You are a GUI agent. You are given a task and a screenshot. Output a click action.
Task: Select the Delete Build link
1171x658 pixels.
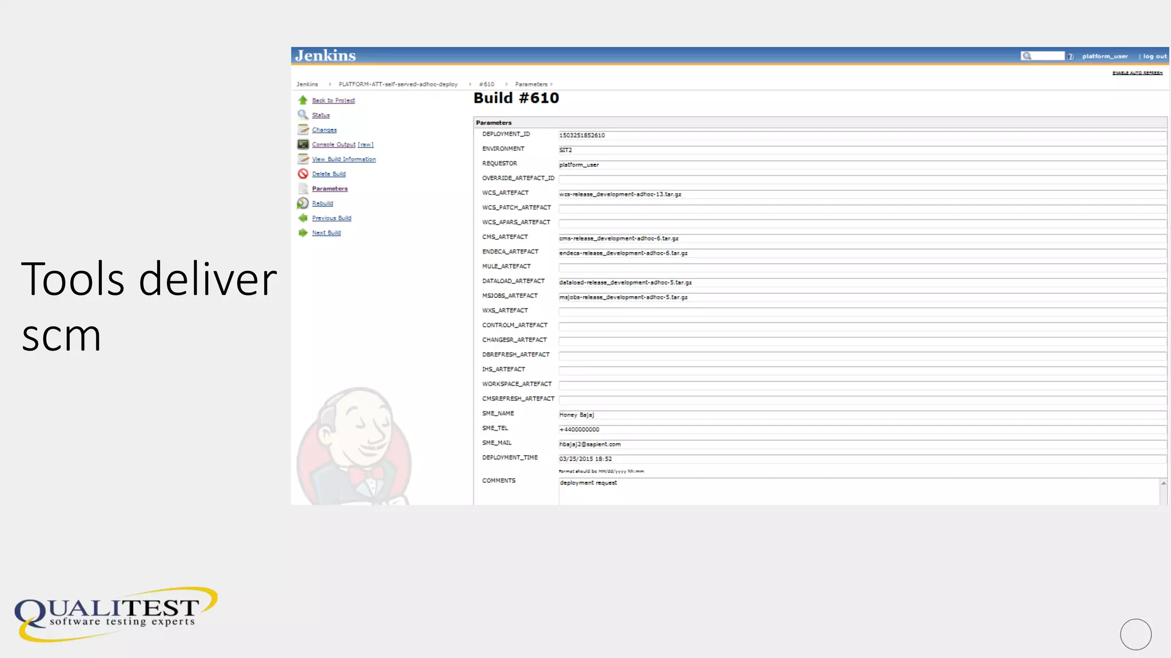[x=329, y=174]
